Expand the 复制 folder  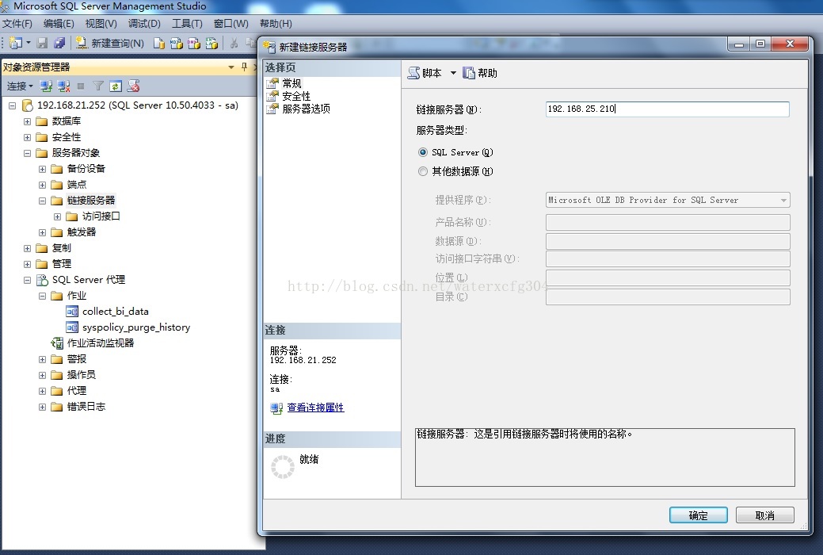pos(27,249)
